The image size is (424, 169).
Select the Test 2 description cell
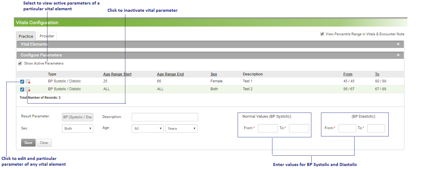(247, 89)
